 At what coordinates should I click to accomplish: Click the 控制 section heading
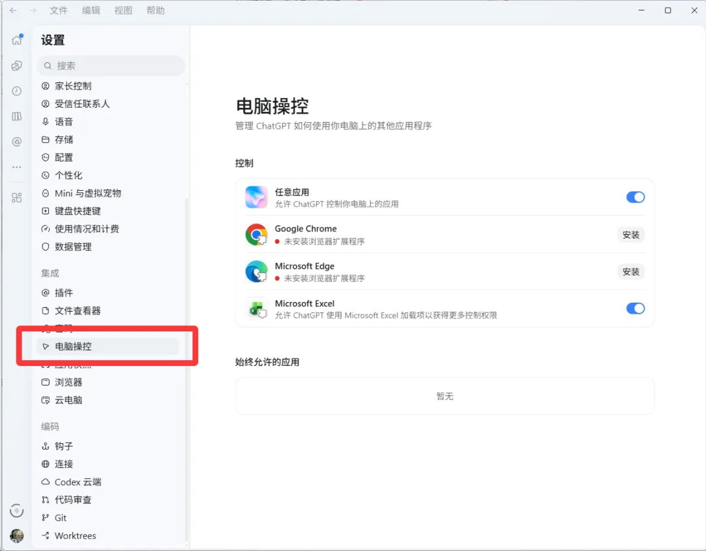click(x=244, y=163)
